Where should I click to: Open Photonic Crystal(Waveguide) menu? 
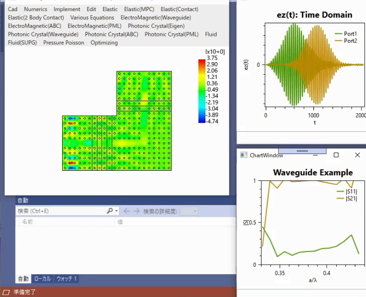point(43,34)
